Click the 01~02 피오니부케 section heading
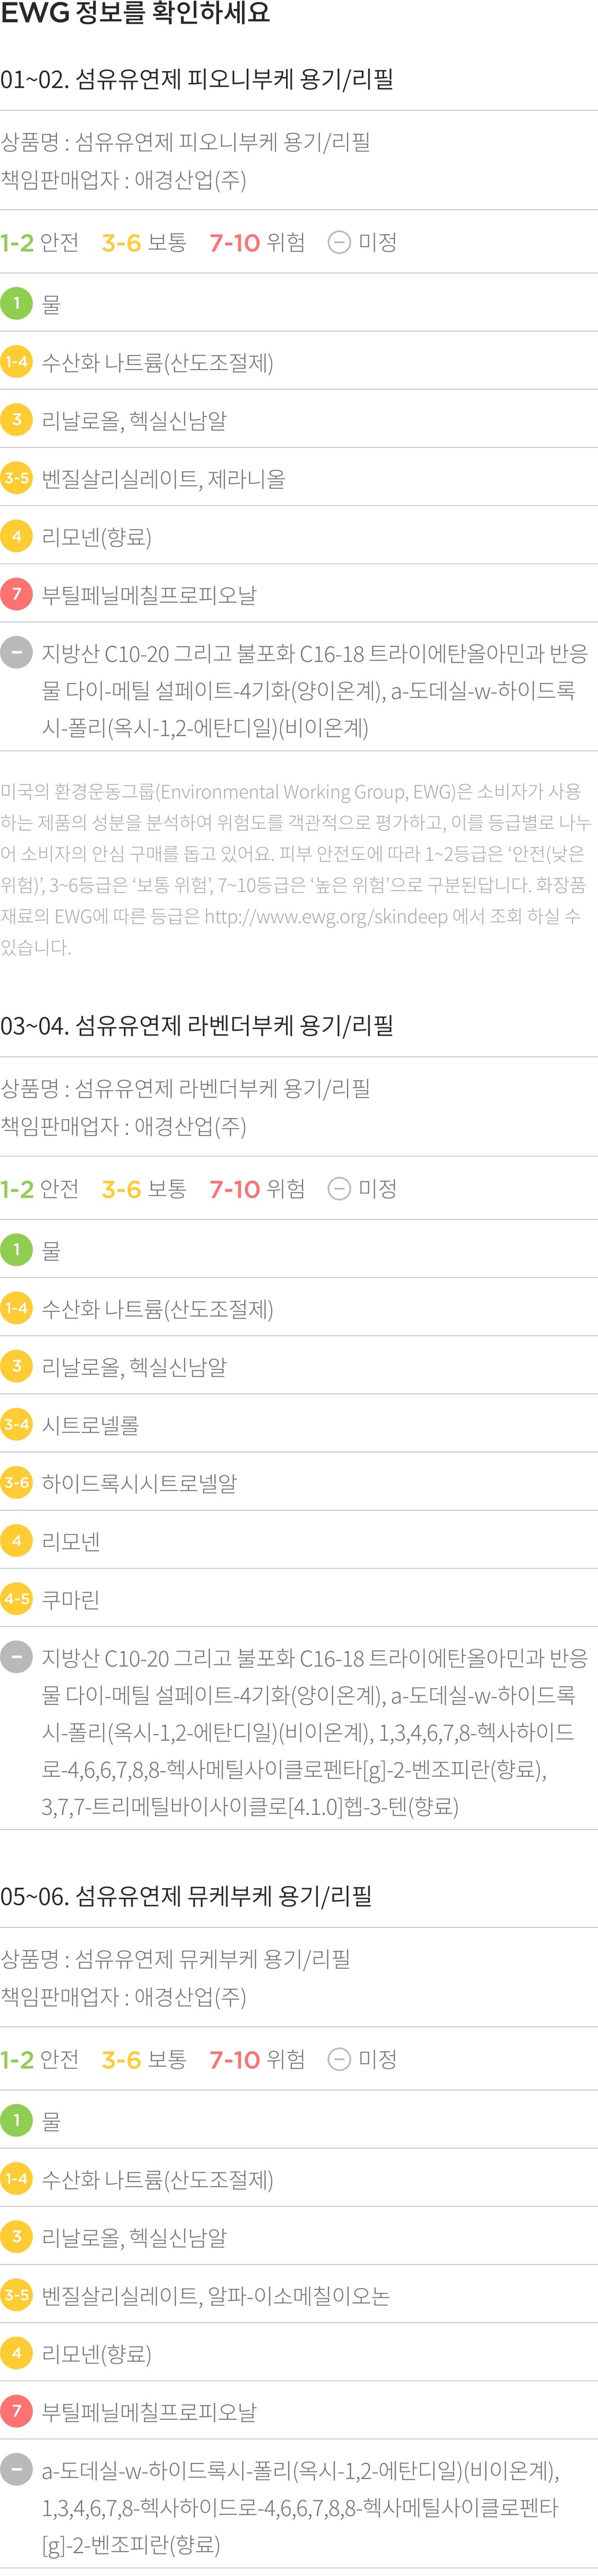Viewport: 598px width, 2576px height. (x=197, y=79)
